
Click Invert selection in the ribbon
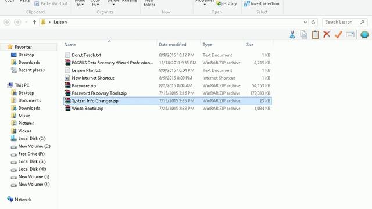click(x=262, y=3)
